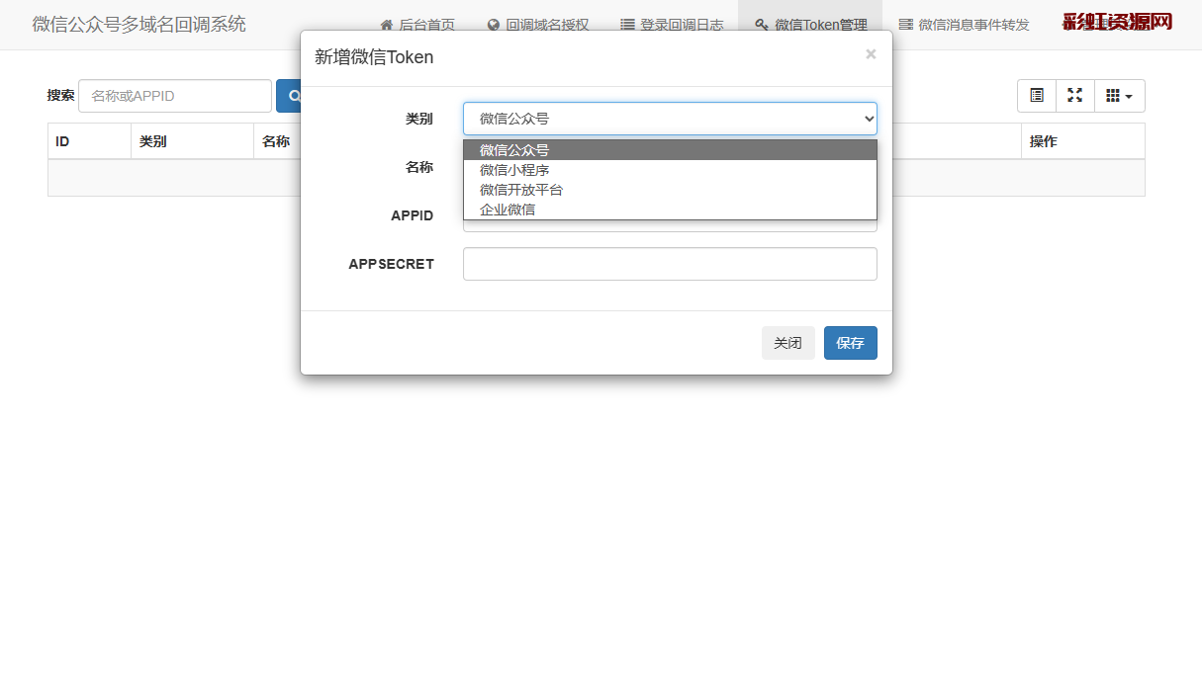The image size is (1202, 674).
Task: Click the fullscreen expand icon
Action: pos(1075,96)
